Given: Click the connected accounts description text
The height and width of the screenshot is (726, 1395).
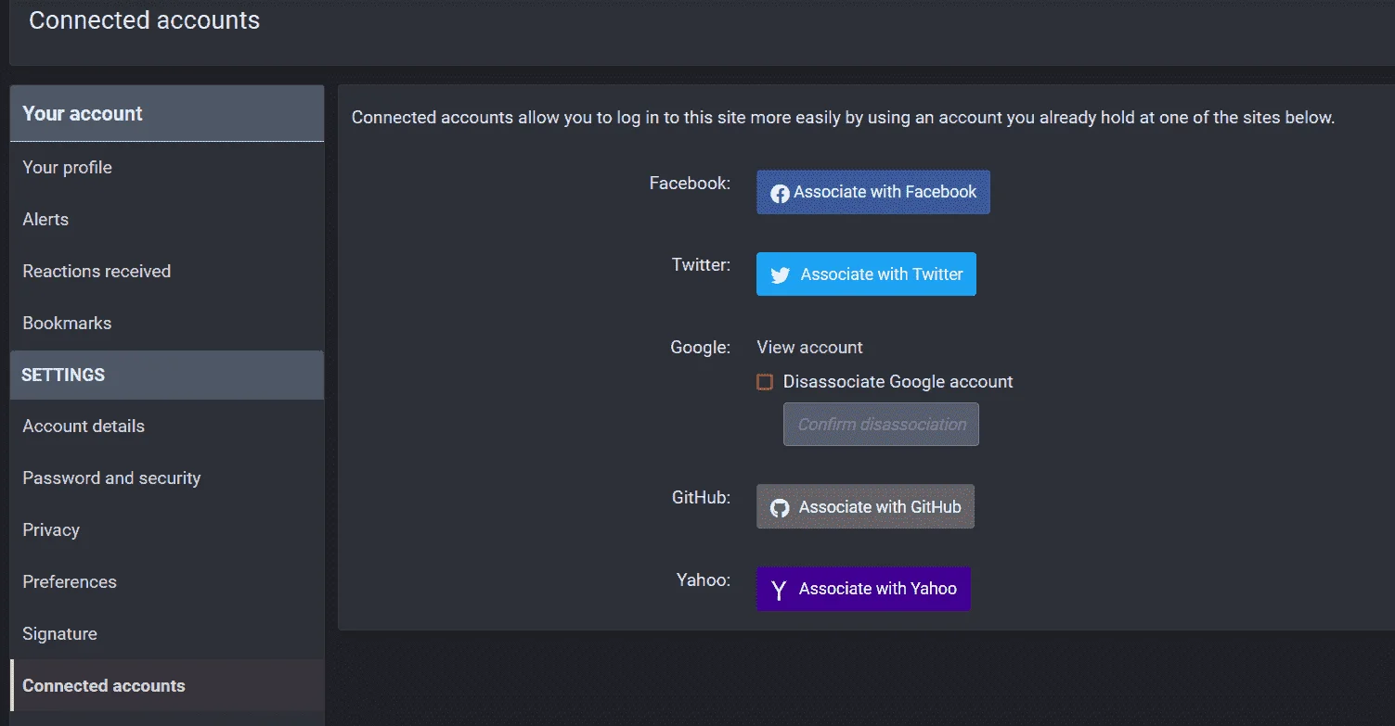Looking at the screenshot, I should click(x=843, y=118).
